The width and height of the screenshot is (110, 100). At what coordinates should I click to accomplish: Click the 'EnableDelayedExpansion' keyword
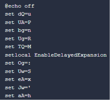coord(71,55)
